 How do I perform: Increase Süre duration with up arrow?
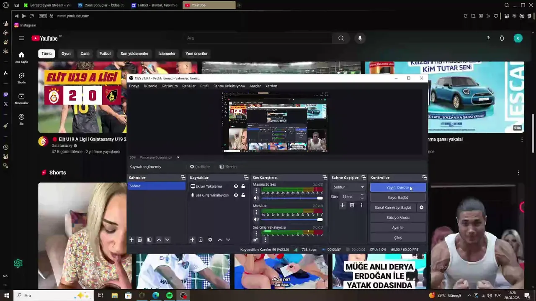(362, 195)
